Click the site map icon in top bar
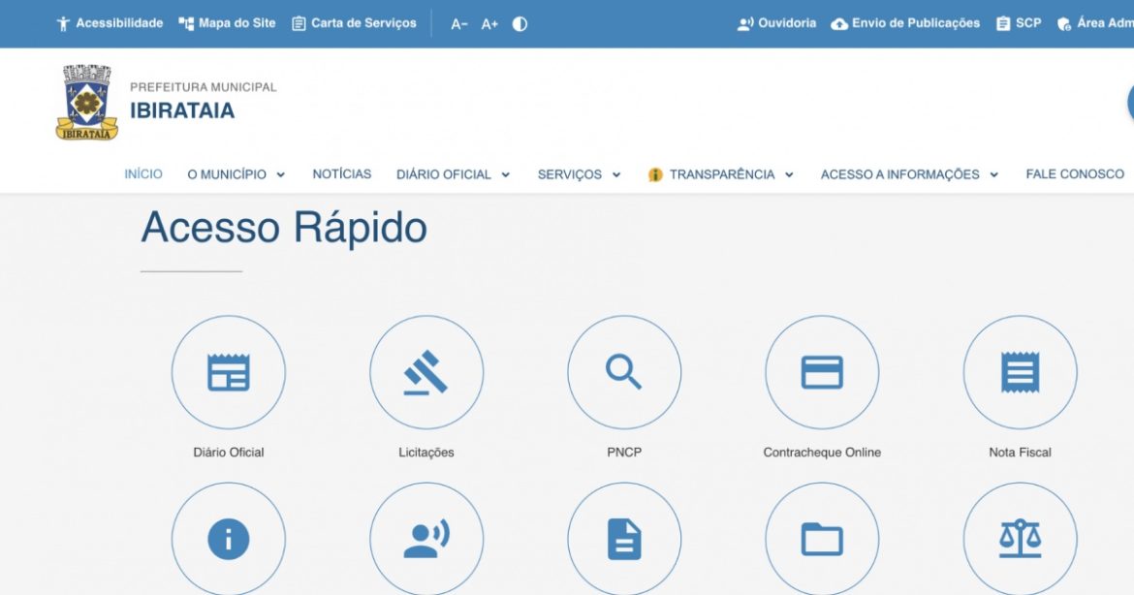The height and width of the screenshot is (595, 1134). coord(187,24)
